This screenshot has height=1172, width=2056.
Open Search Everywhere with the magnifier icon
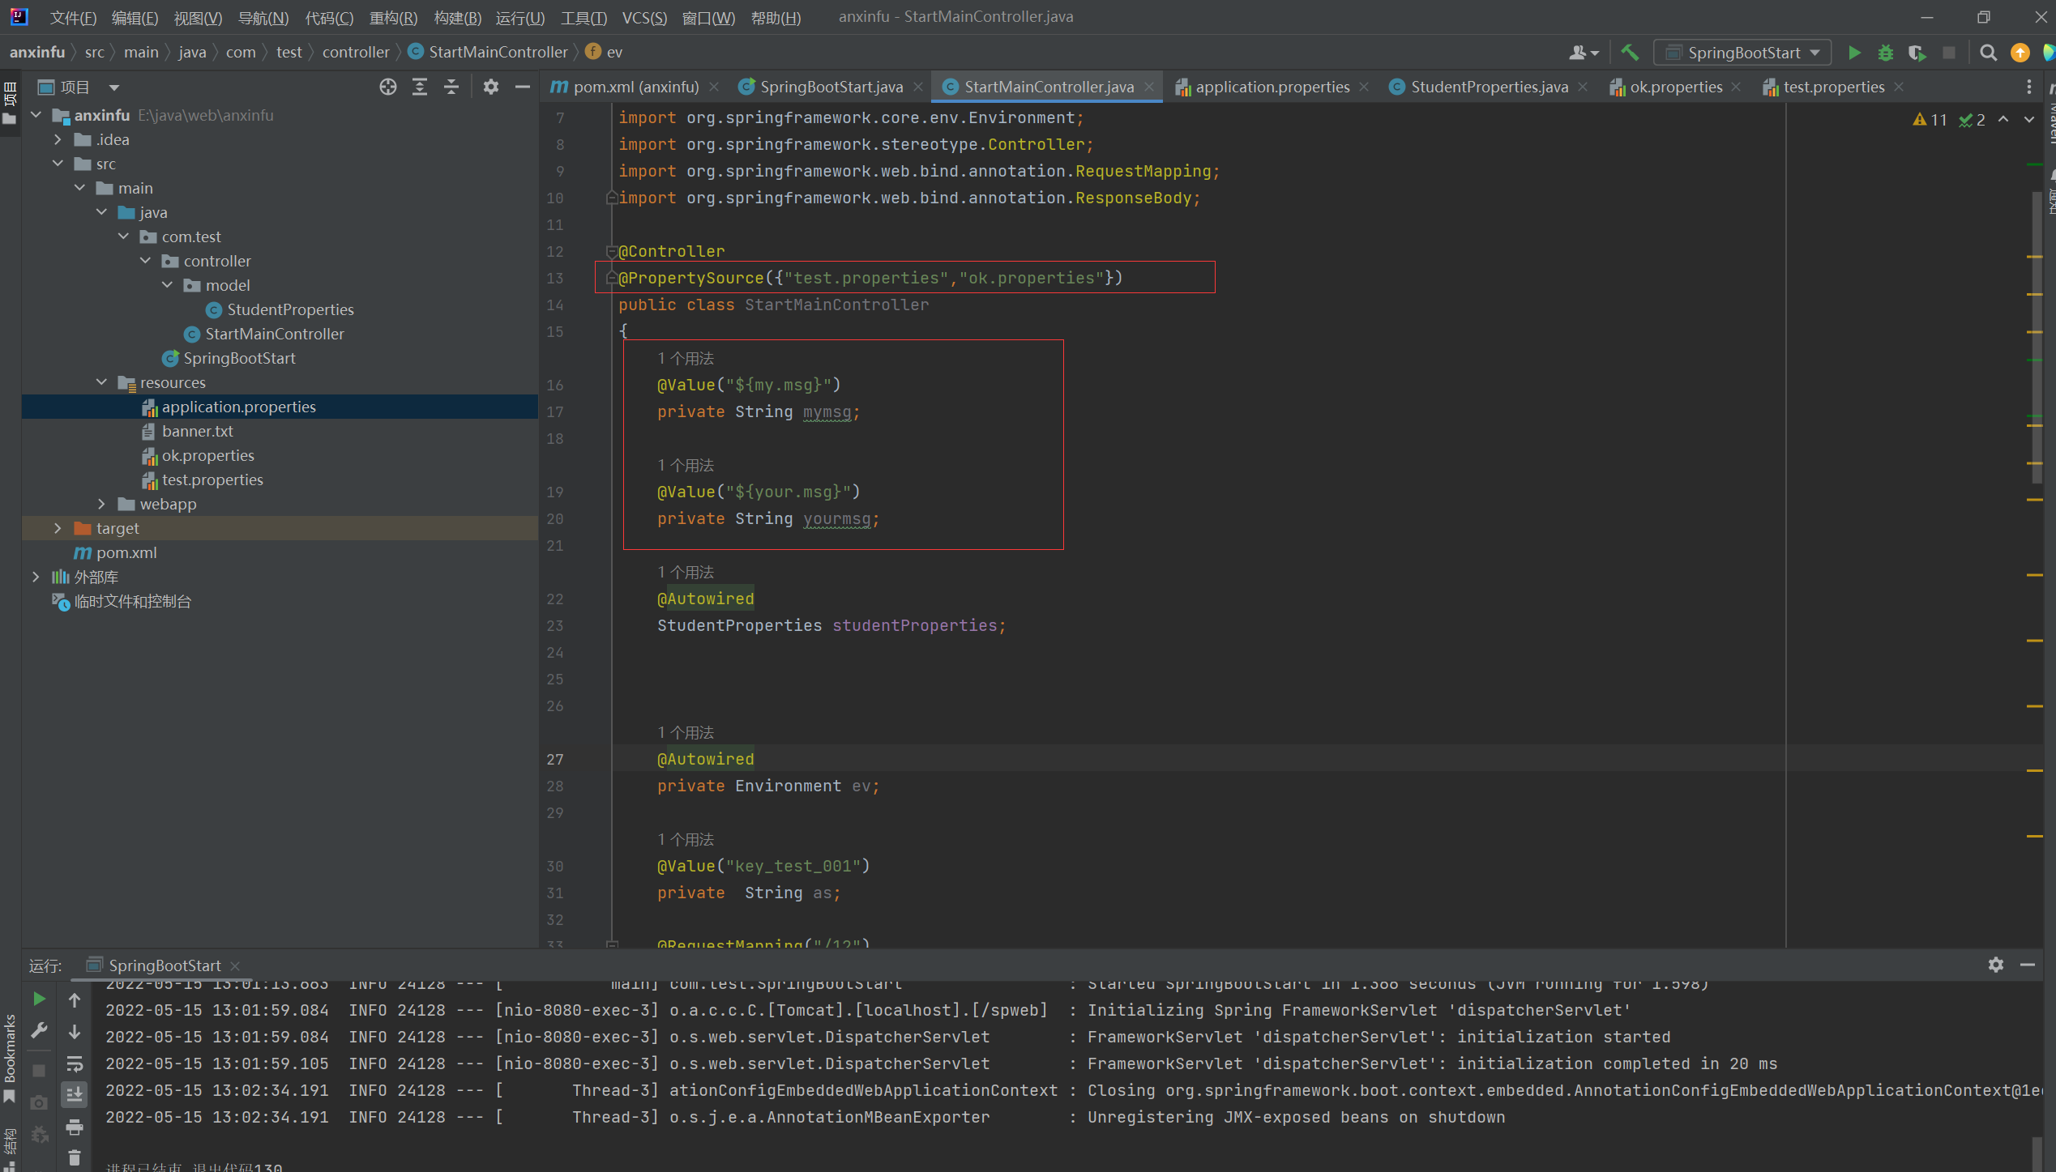[x=1987, y=53]
